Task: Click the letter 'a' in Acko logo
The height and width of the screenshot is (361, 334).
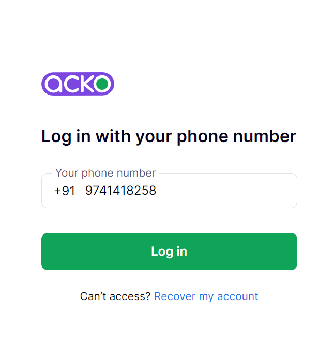Action: [x=53, y=84]
